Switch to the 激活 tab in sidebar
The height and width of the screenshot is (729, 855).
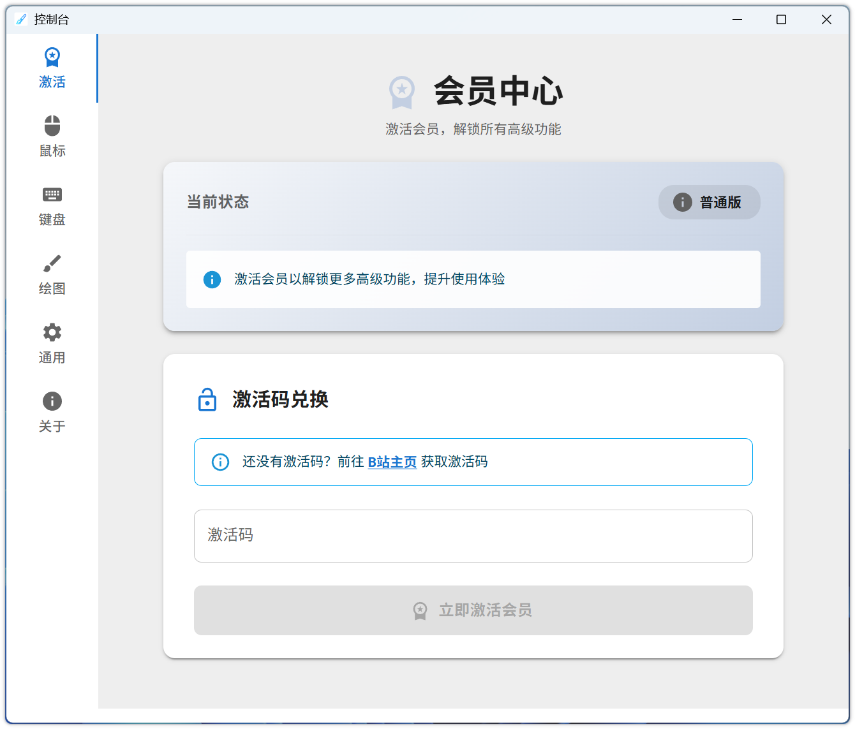(x=52, y=68)
